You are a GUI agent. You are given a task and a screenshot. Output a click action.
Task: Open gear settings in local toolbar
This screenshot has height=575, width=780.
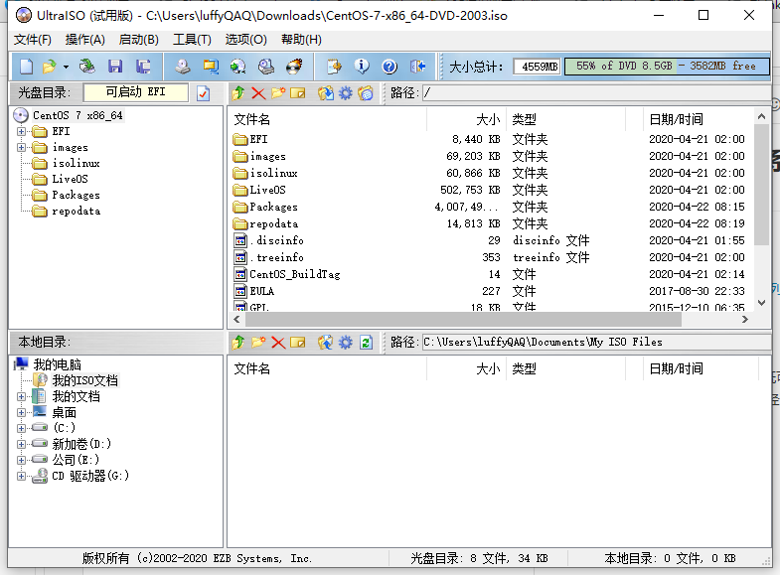click(346, 343)
